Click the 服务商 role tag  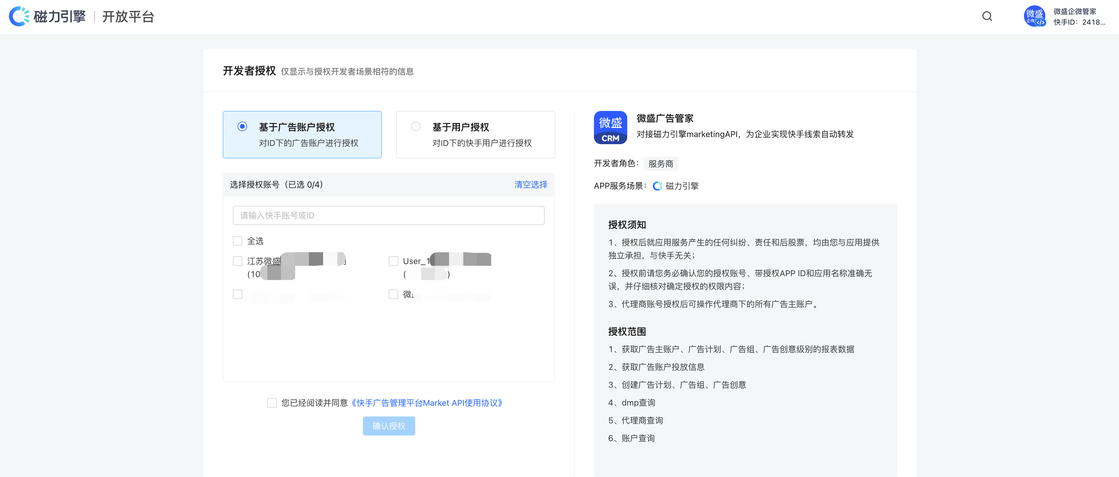coord(660,164)
